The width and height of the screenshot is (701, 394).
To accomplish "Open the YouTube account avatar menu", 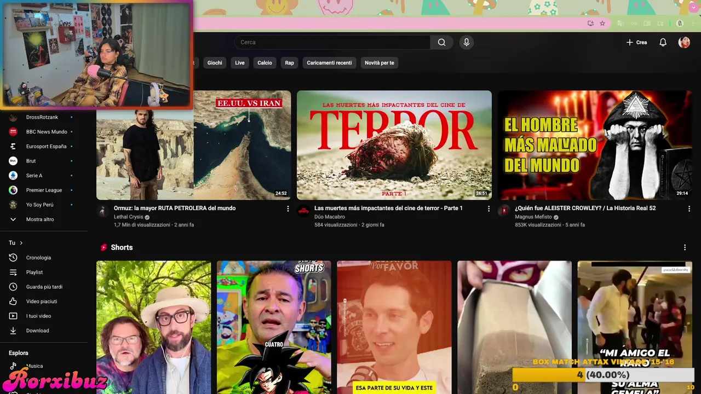I will click(684, 42).
